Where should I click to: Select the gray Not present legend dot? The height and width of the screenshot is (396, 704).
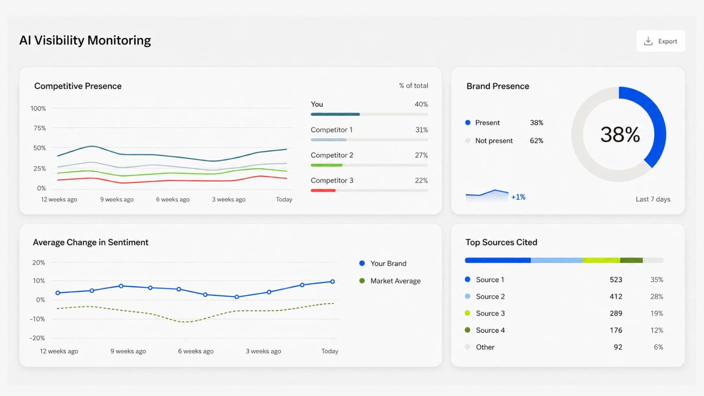click(468, 141)
